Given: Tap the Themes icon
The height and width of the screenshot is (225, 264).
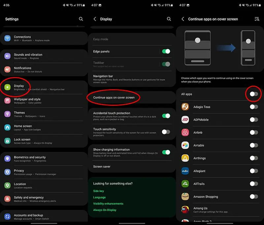Looking at the screenshot, I should 7,114.
